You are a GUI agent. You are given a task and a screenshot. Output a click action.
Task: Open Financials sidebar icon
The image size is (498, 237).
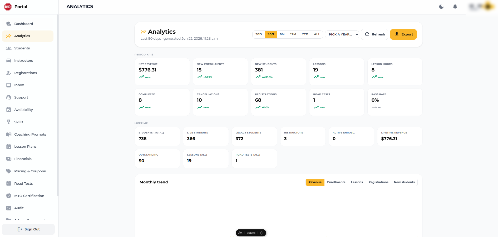[x=9, y=159]
